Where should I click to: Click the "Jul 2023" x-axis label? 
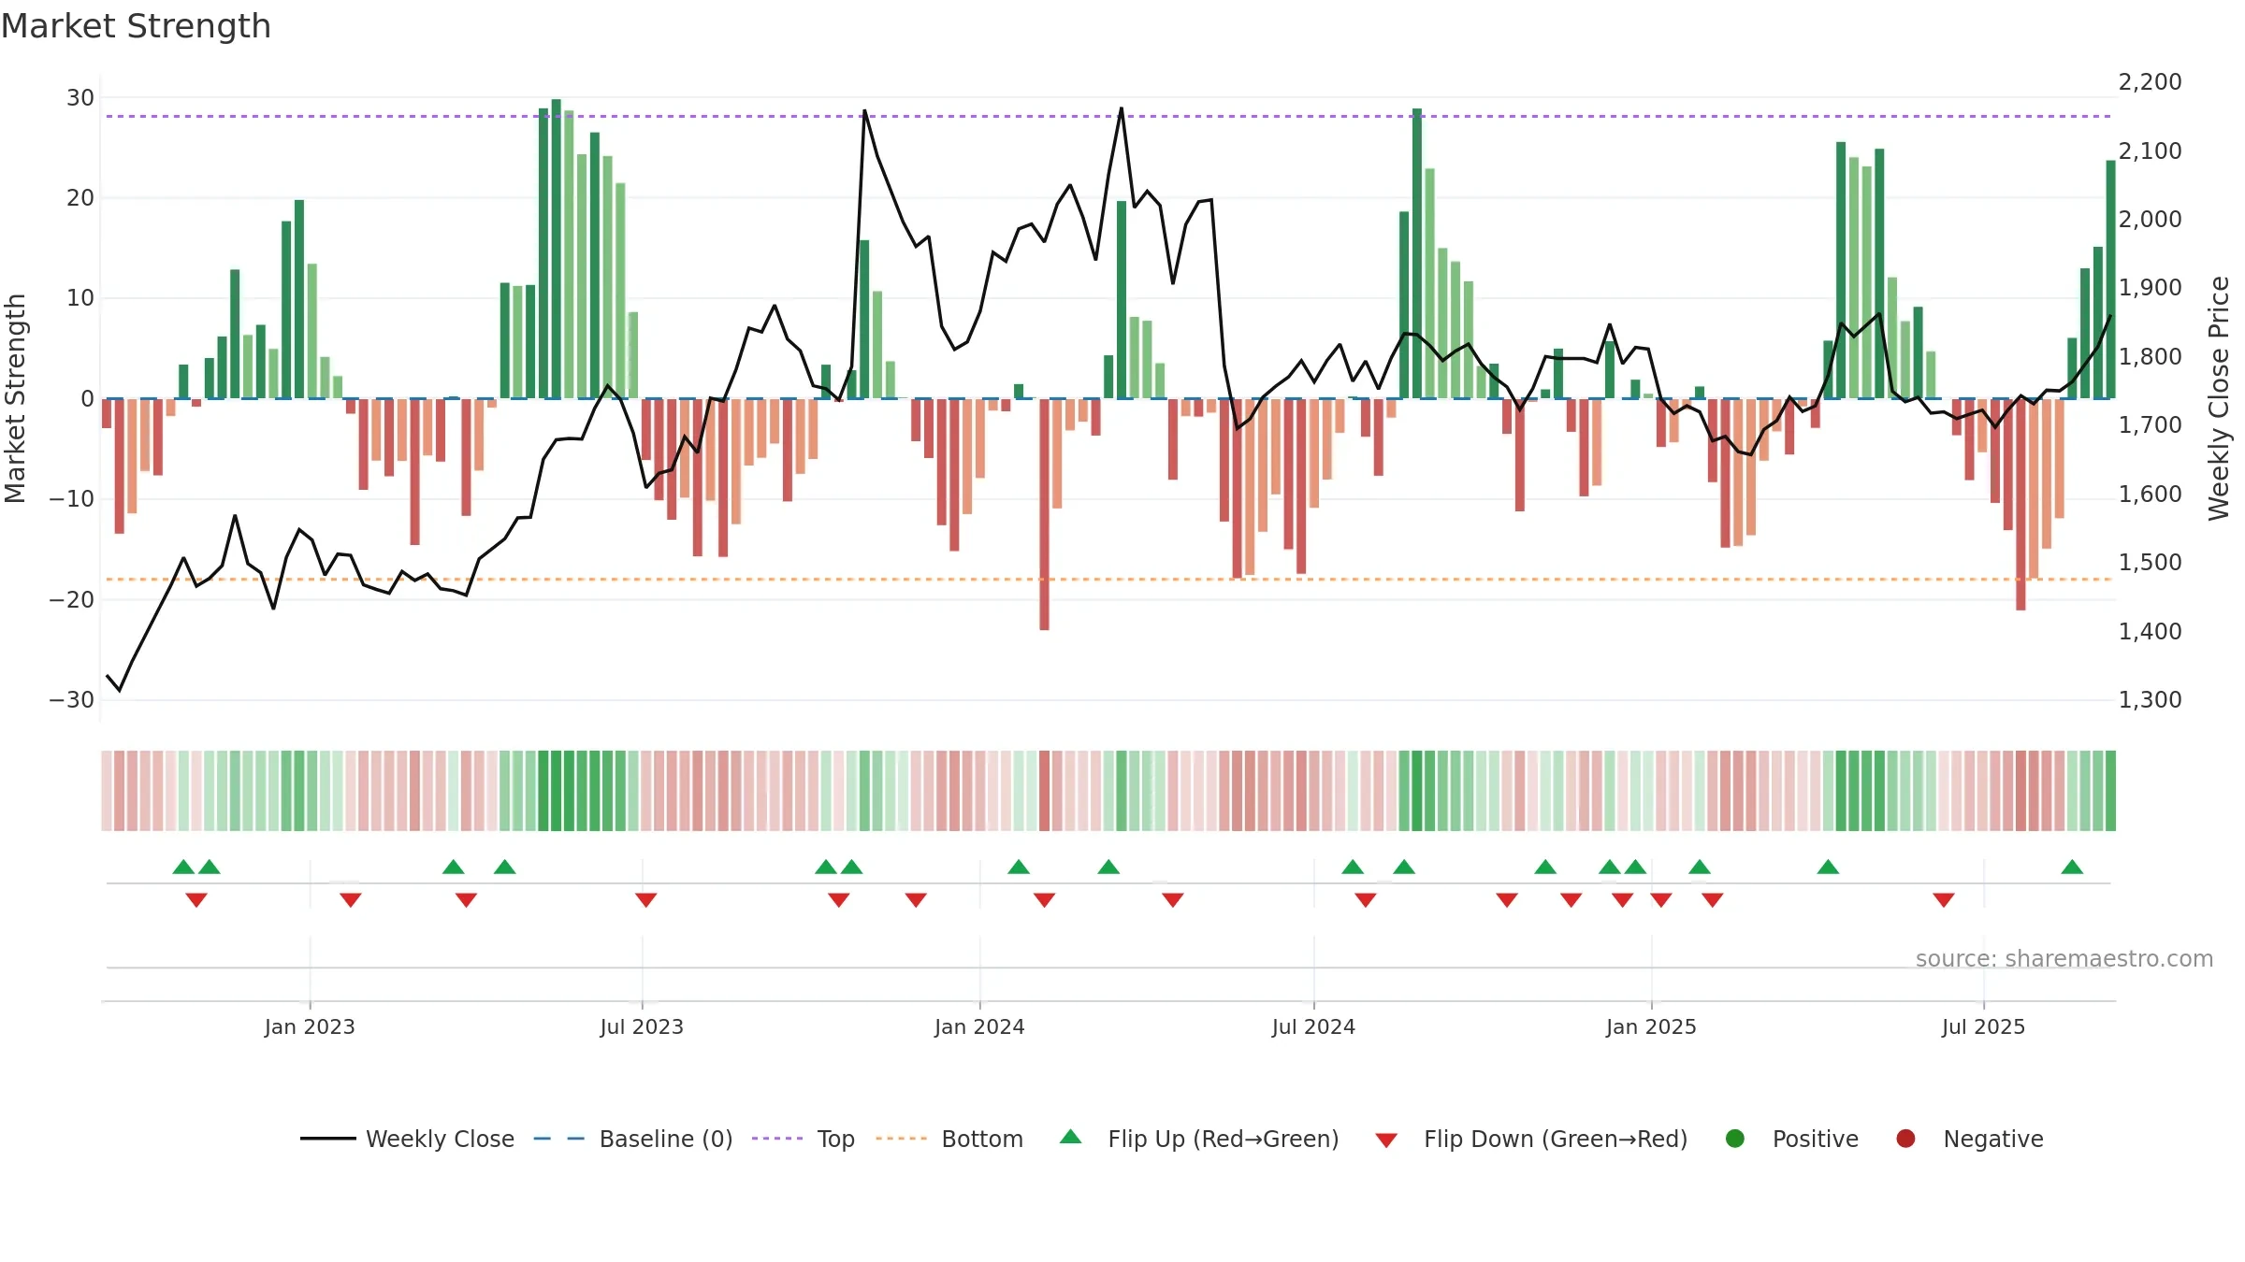[642, 1026]
